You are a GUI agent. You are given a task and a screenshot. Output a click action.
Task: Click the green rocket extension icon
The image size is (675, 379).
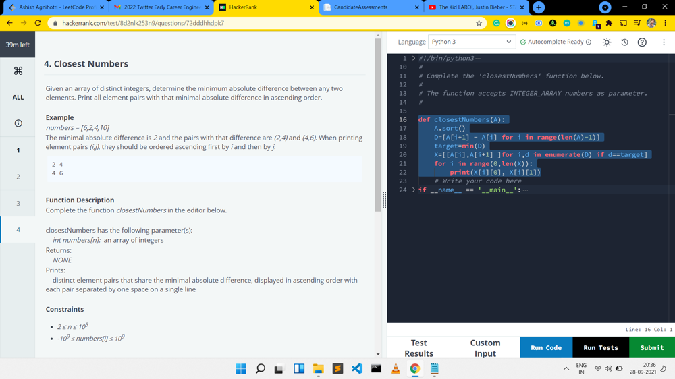pos(553,23)
